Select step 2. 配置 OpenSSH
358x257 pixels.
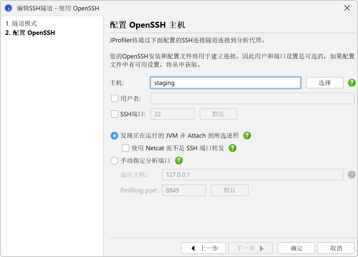coord(30,33)
